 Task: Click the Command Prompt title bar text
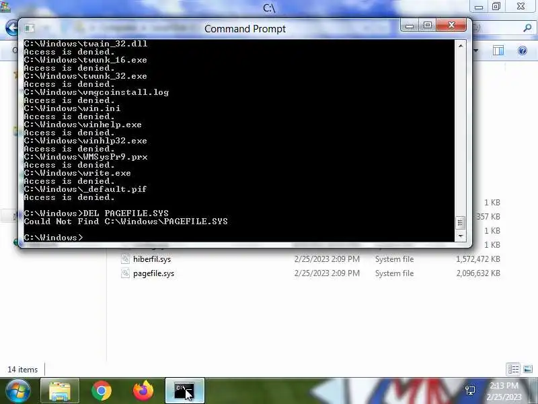click(x=245, y=29)
